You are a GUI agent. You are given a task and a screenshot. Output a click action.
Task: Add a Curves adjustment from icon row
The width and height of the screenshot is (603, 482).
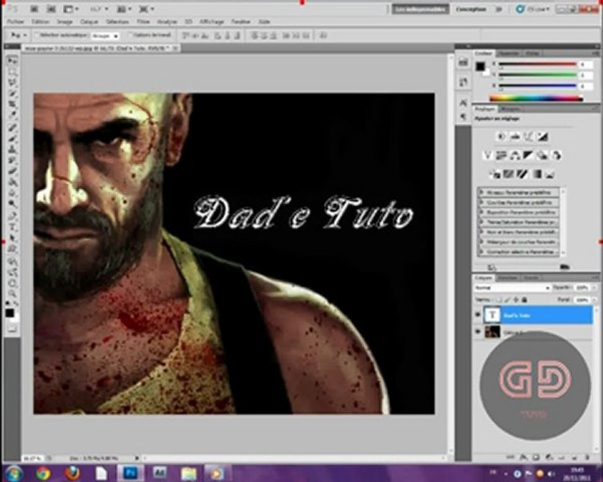(529, 136)
